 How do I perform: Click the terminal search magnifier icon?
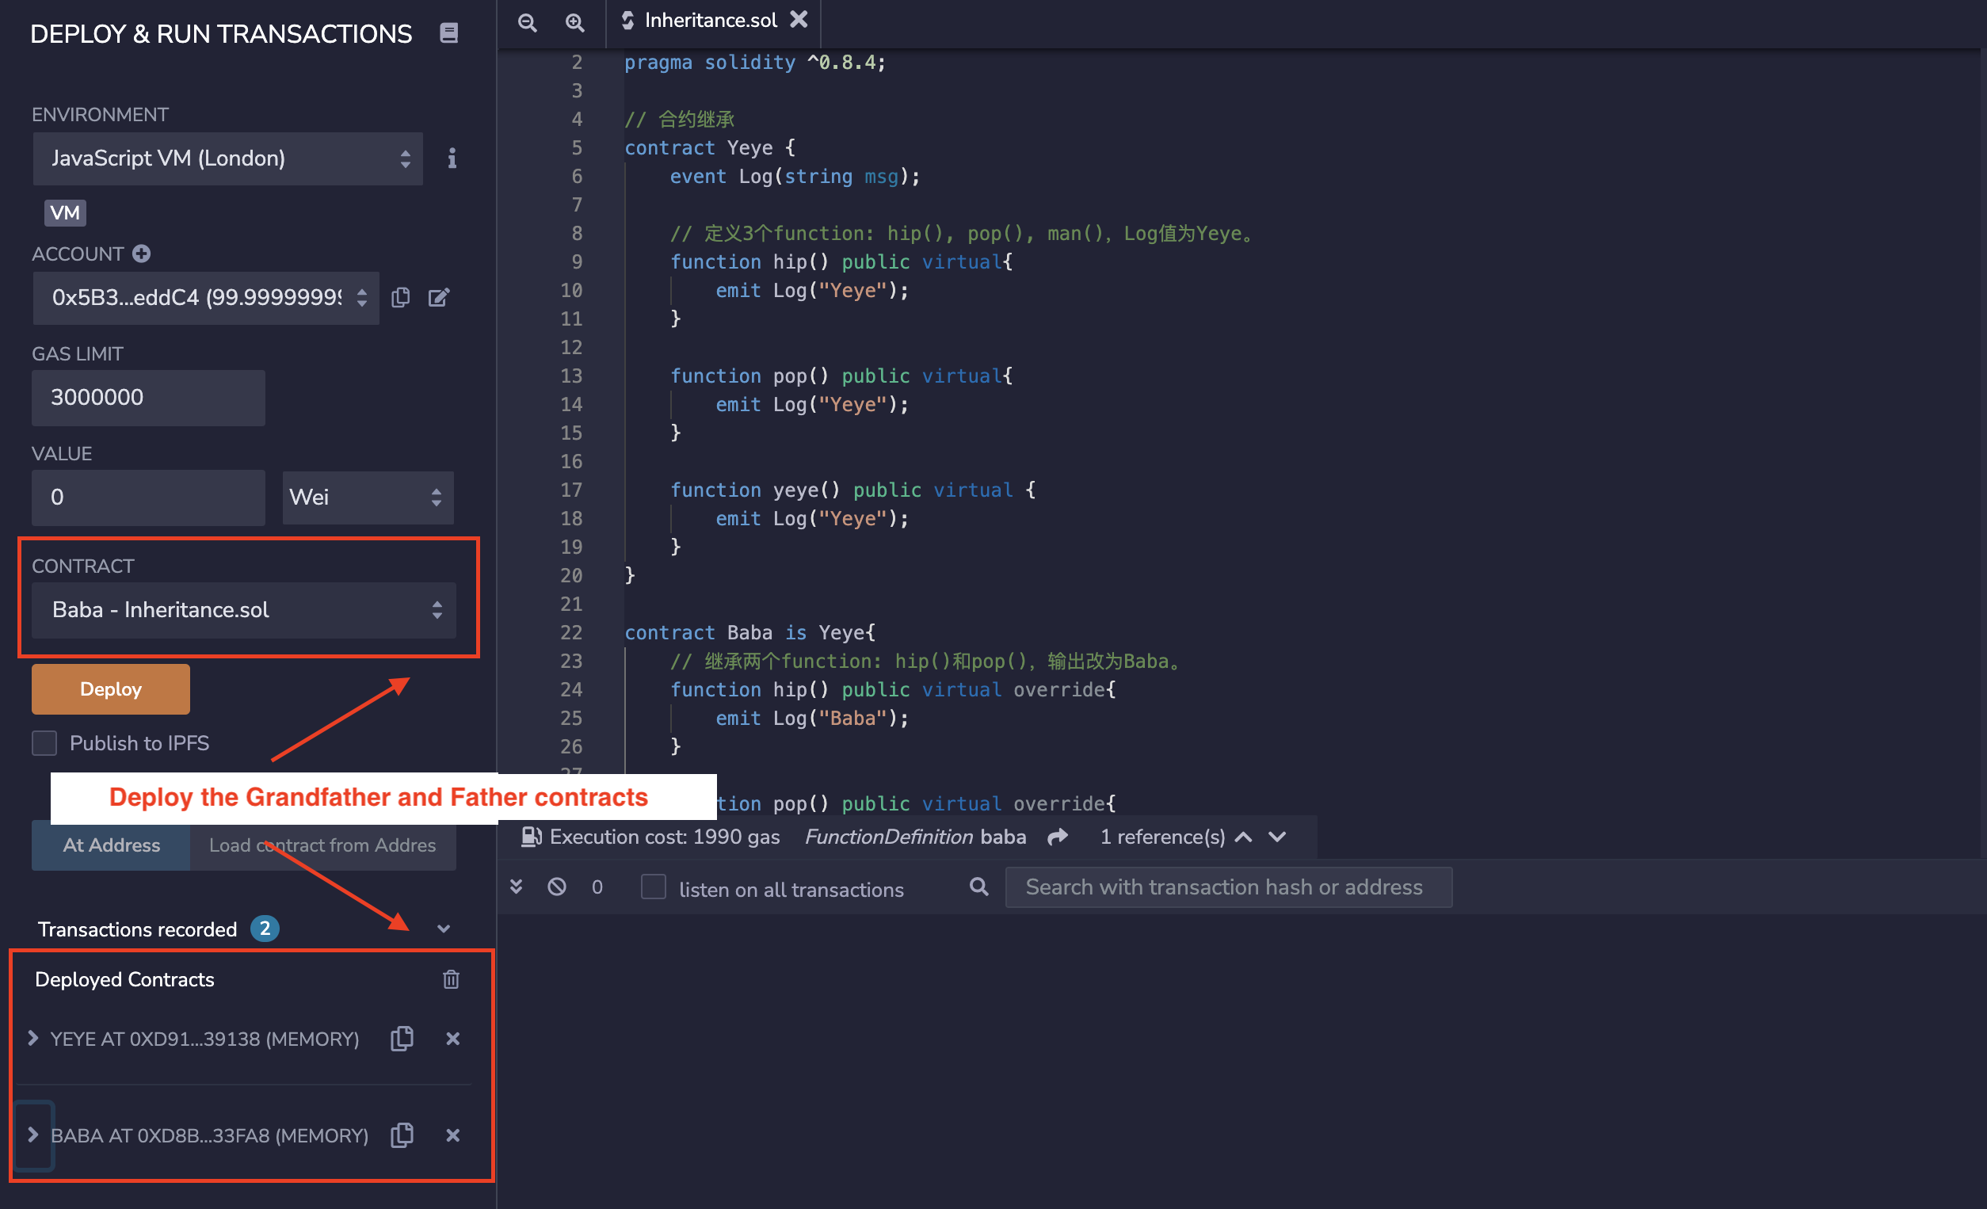[978, 887]
